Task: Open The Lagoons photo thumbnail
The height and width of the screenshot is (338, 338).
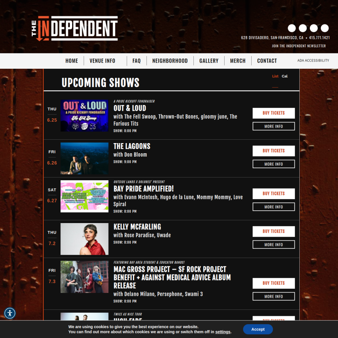Action: tap(84, 158)
